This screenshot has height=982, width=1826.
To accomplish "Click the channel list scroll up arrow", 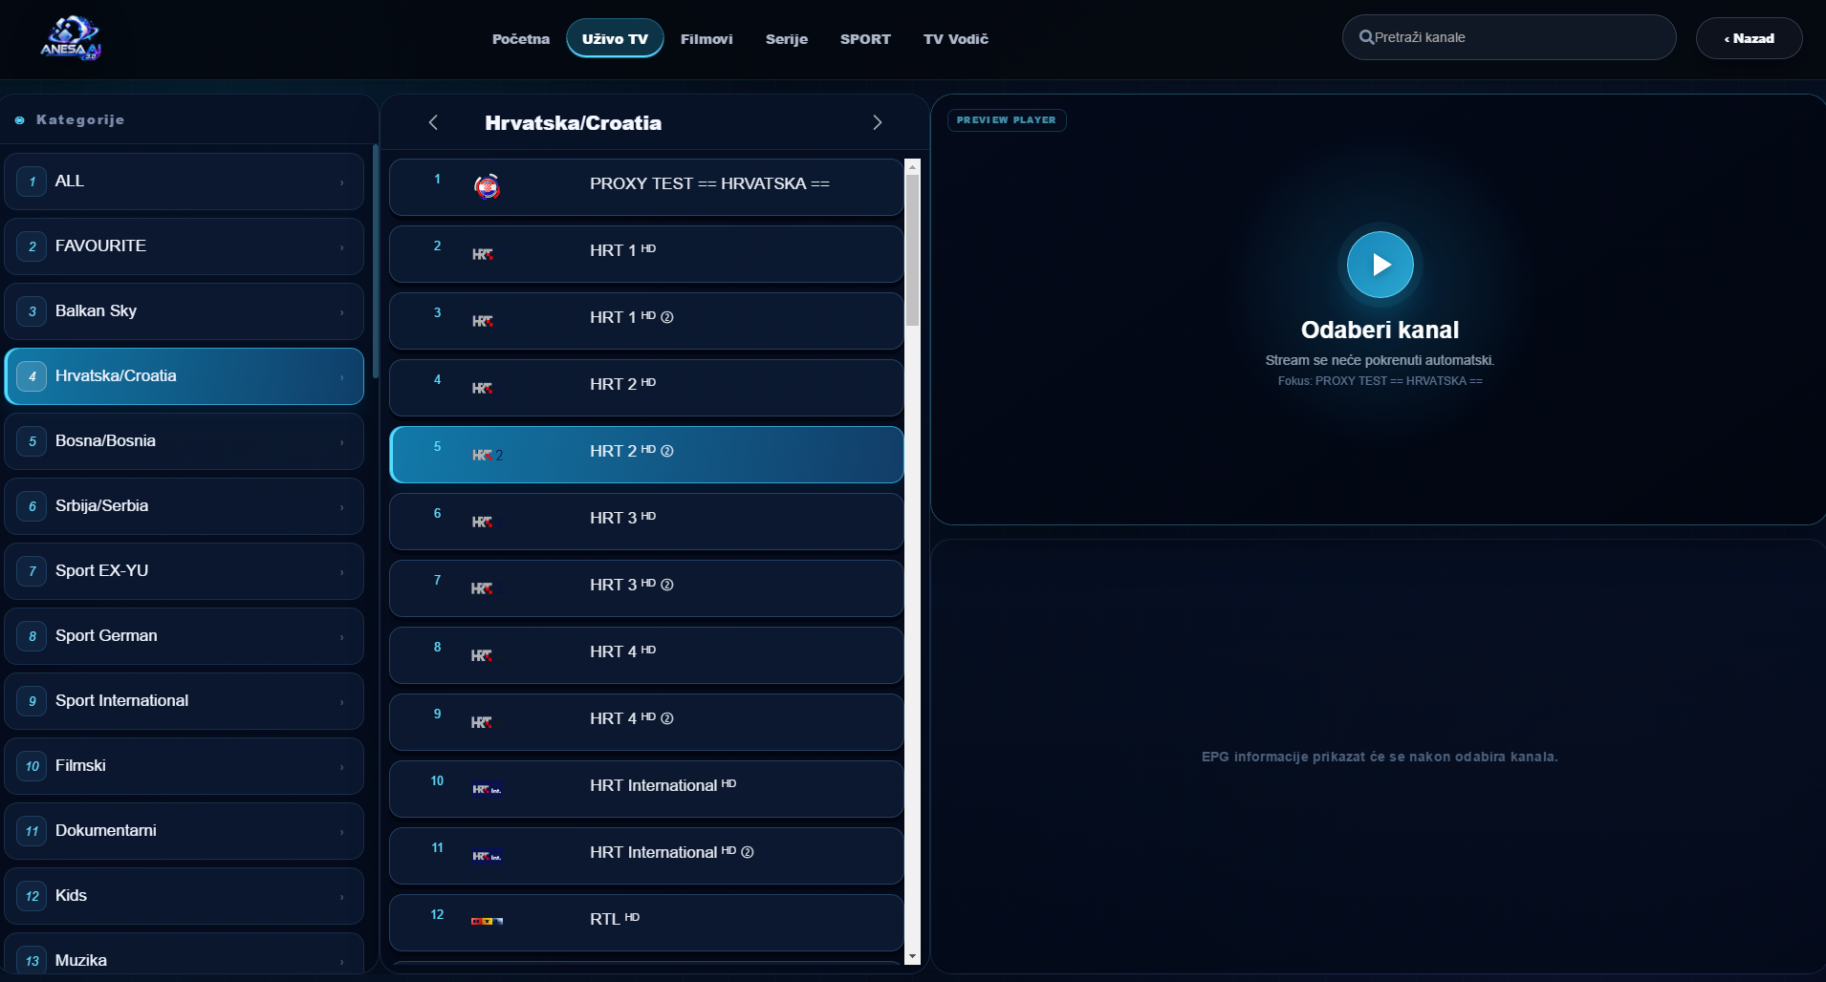I will pyautogui.click(x=912, y=166).
